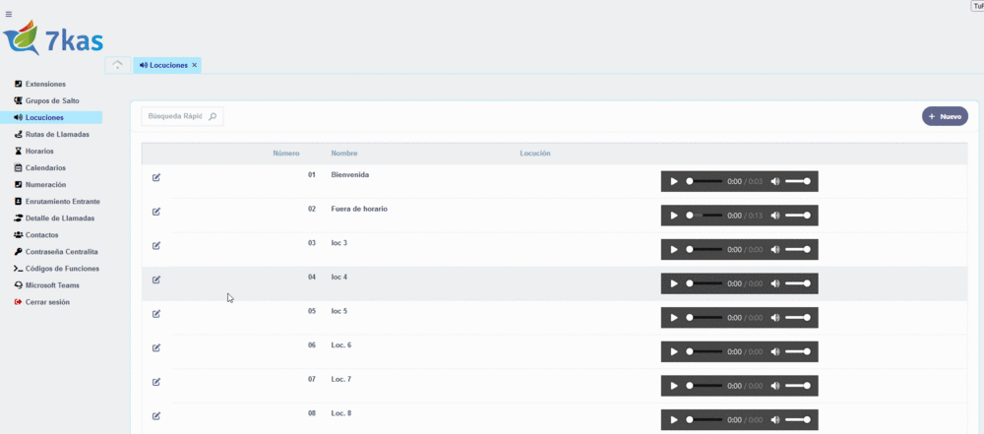Click the 7kas logo
This screenshot has width=984, height=434.
pyautogui.click(x=53, y=37)
